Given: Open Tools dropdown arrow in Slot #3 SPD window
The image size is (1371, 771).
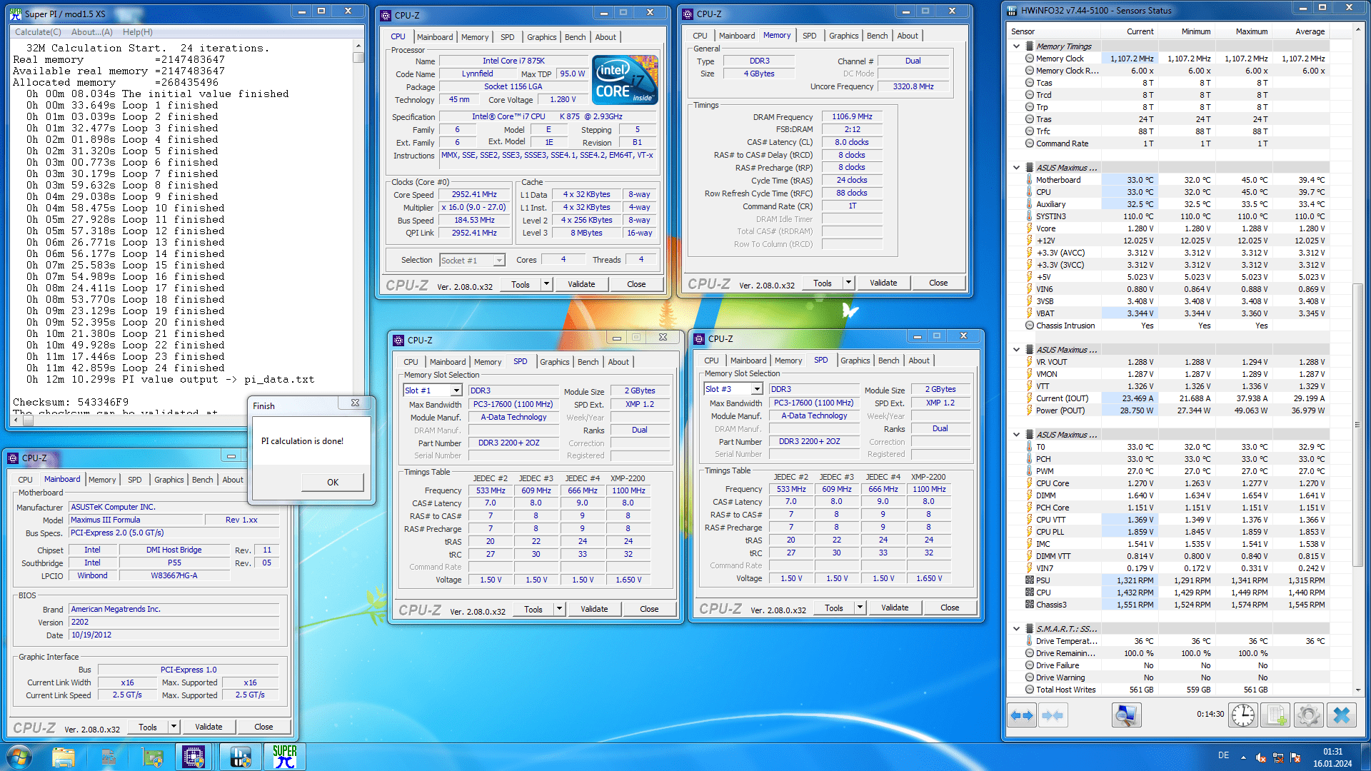Looking at the screenshot, I should tap(860, 608).
